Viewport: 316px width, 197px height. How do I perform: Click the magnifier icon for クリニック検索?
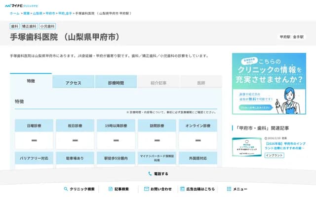pyautogui.click(x=66, y=189)
